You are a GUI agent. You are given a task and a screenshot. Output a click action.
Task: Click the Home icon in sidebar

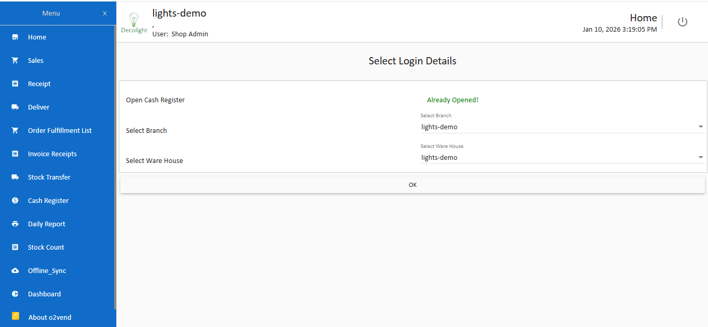click(15, 37)
